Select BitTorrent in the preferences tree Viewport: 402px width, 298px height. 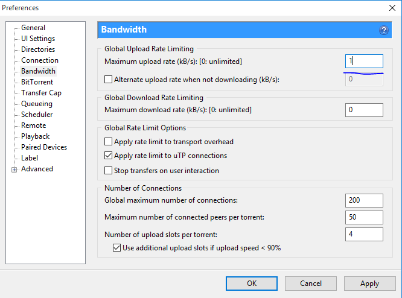coord(37,82)
